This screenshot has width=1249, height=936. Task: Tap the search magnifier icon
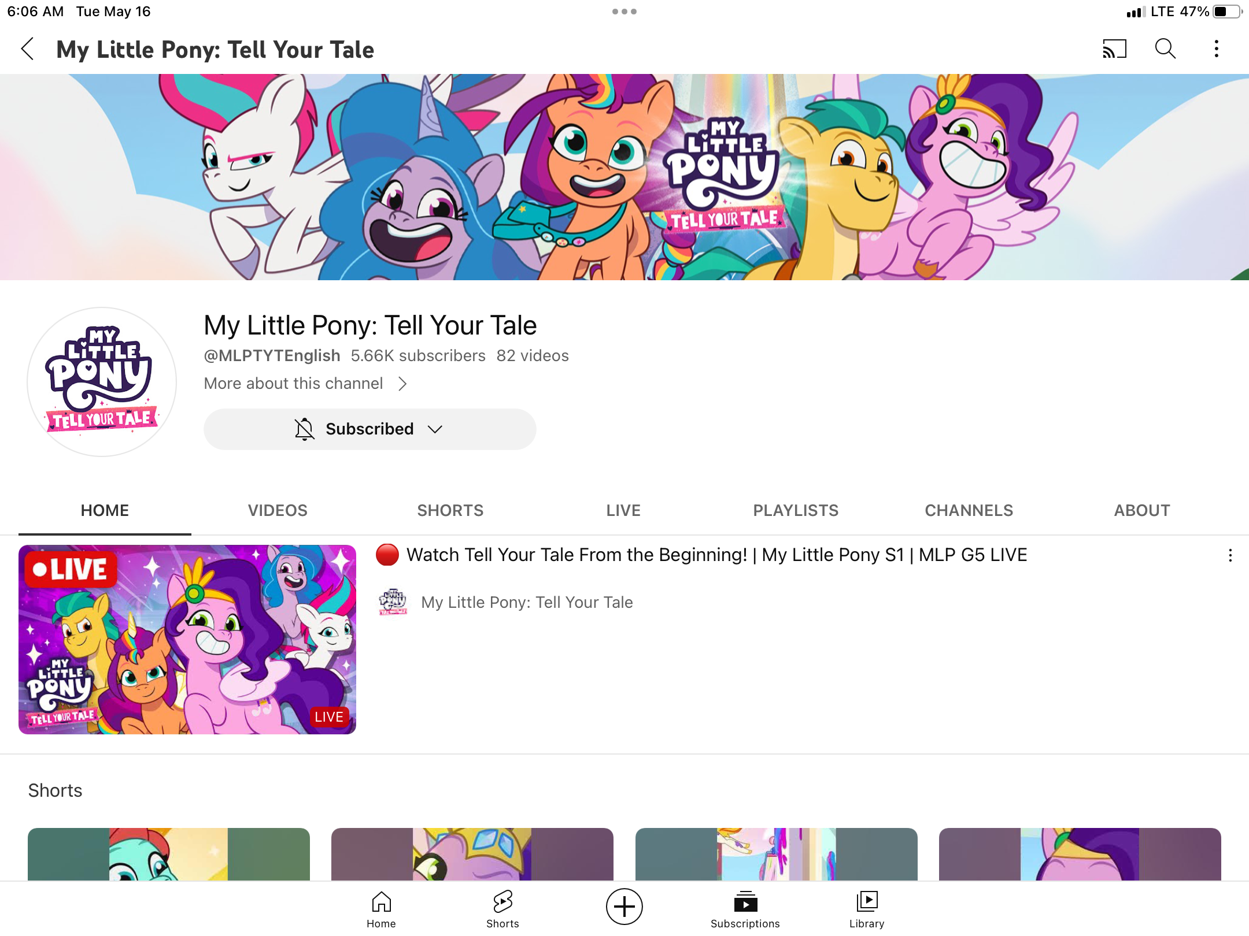1165,49
